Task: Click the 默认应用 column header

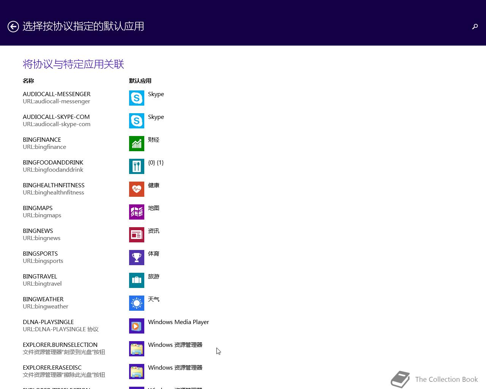Action: pos(140,81)
